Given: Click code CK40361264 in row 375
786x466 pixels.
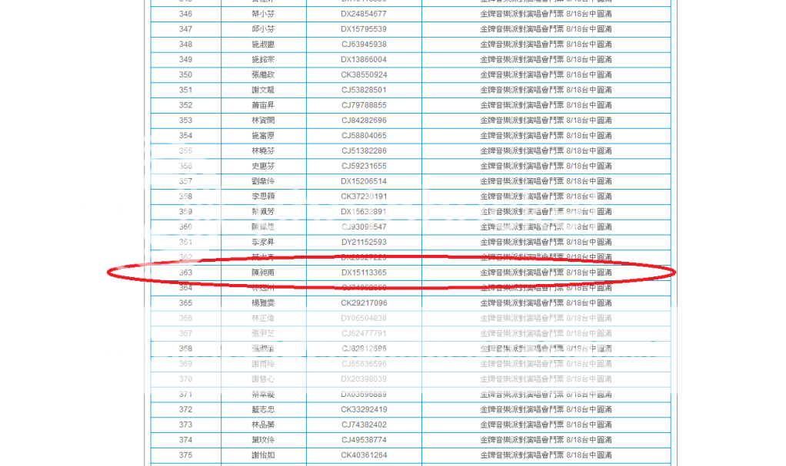Looking at the screenshot, I should [364, 455].
